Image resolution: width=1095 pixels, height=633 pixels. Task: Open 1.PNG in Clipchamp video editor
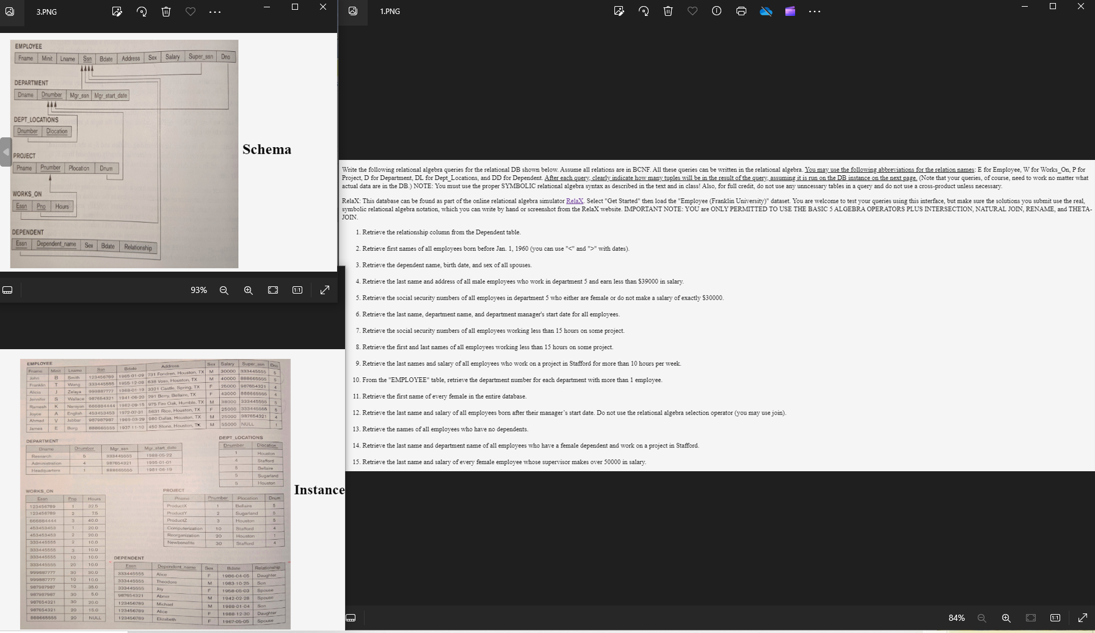point(790,11)
